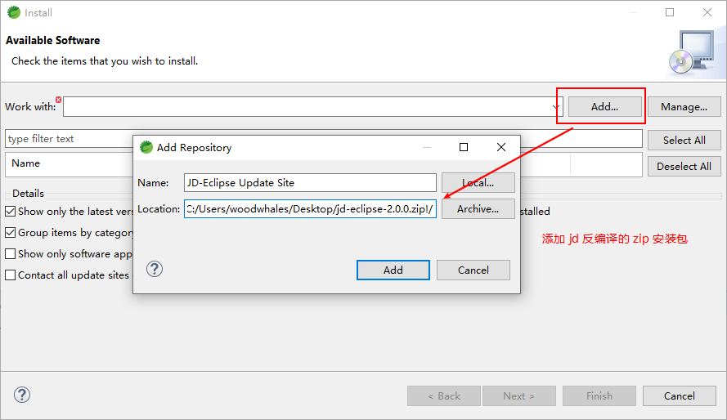Screen dimensions: 727x420
Task: Focus the repository Name field
Action: 310,183
